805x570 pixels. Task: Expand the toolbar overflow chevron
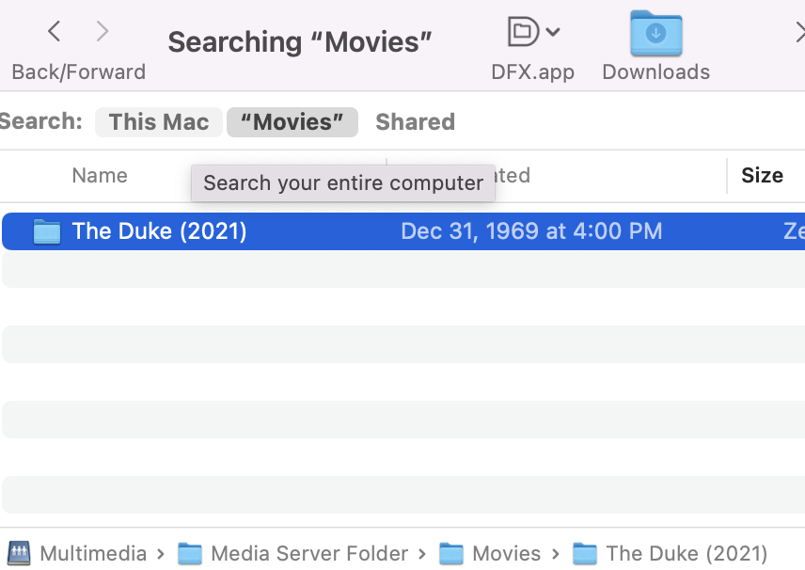[x=797, y=34]
